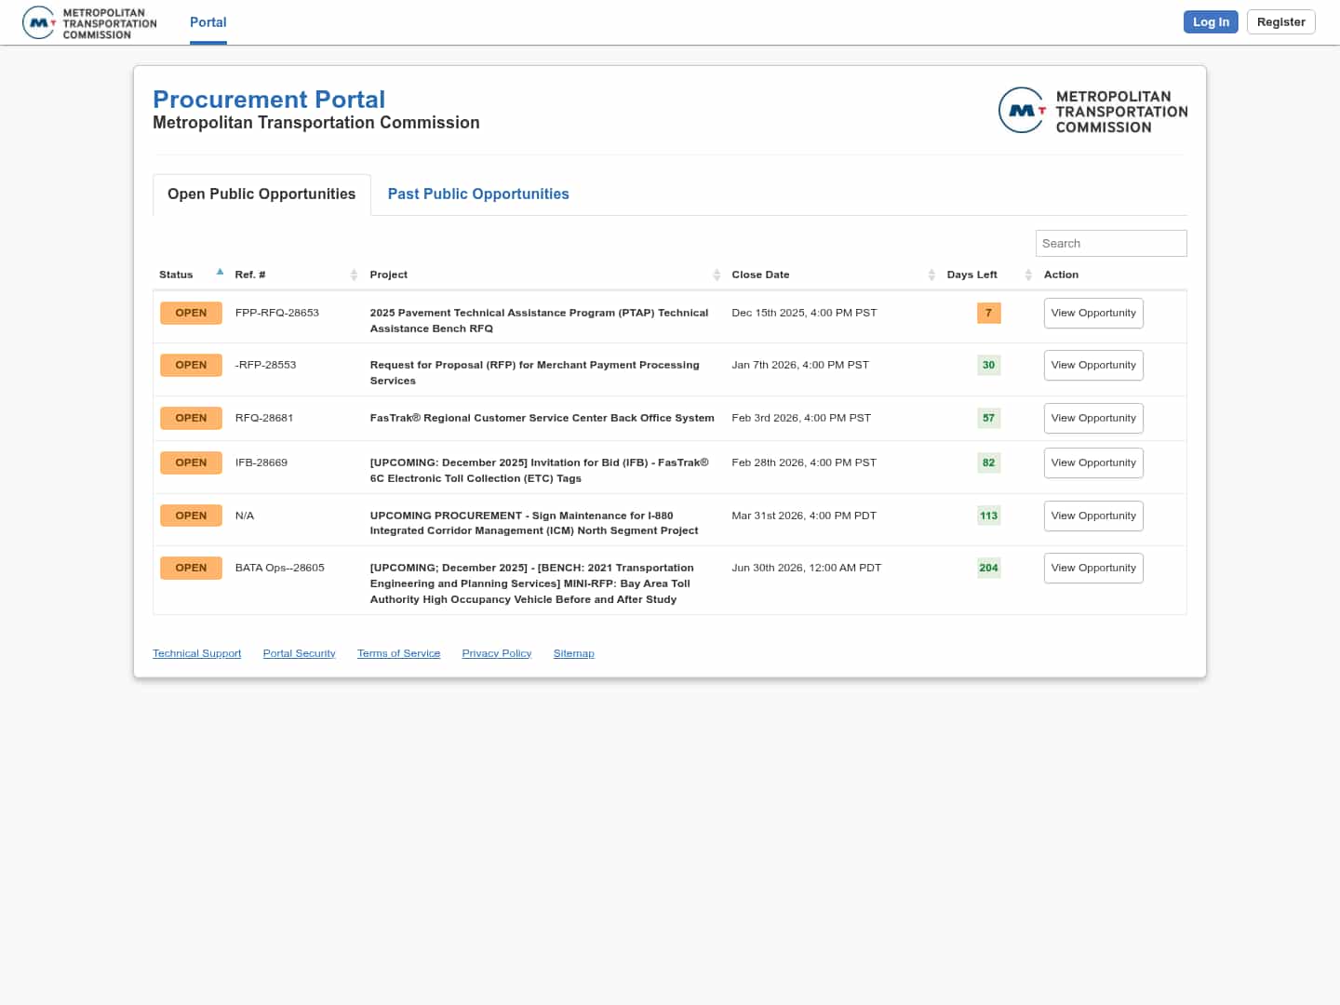Screen dimensions: 1340x1005
Task: Open the Portal item in the top navigation
Action: click(208, 22)
